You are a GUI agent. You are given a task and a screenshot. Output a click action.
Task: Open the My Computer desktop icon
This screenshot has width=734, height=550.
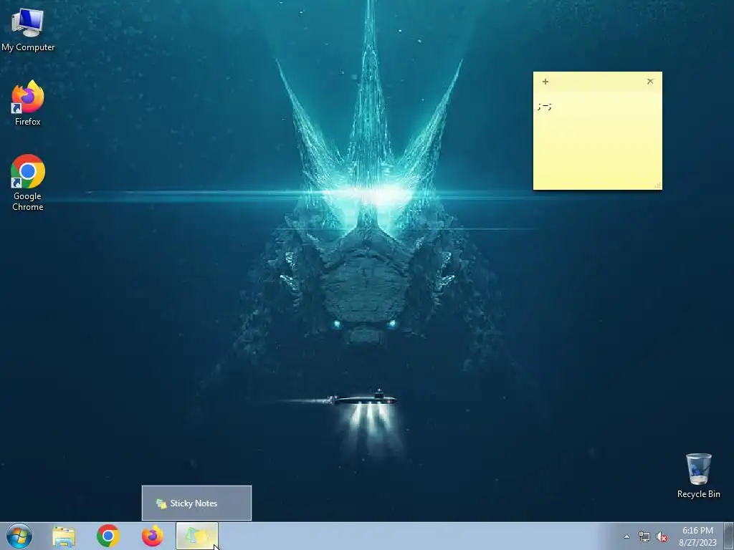[28, 30]
